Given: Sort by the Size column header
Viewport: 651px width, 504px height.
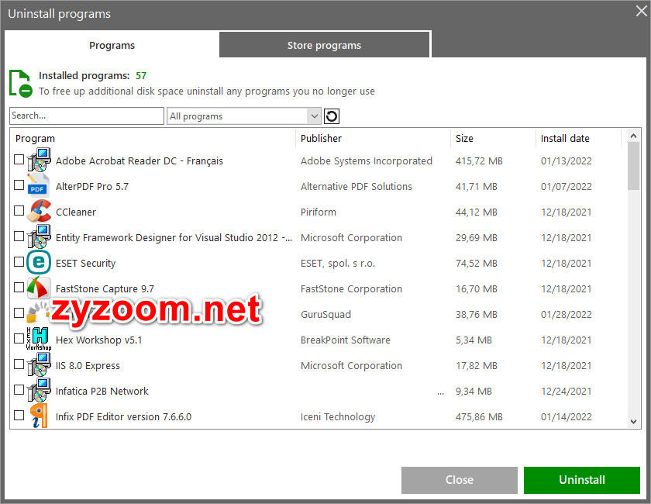Looking at the screenshot, I should coord(493,138).
